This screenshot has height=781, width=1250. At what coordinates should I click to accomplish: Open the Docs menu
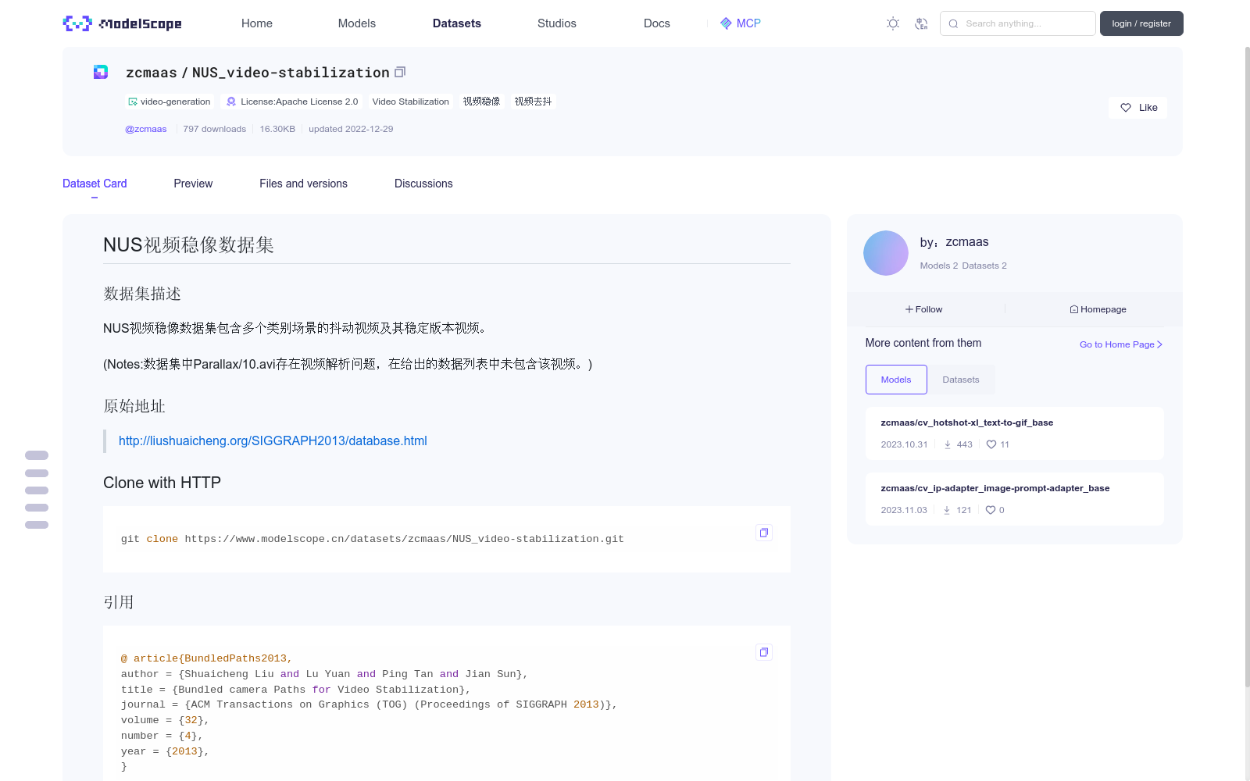(657, 23)
